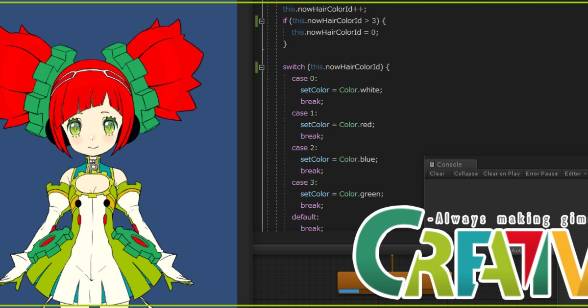This screenshot has width=588, height=308.
Task: Click the 'if (this.nowHairColorId > 3)' line
Action: 335,21
